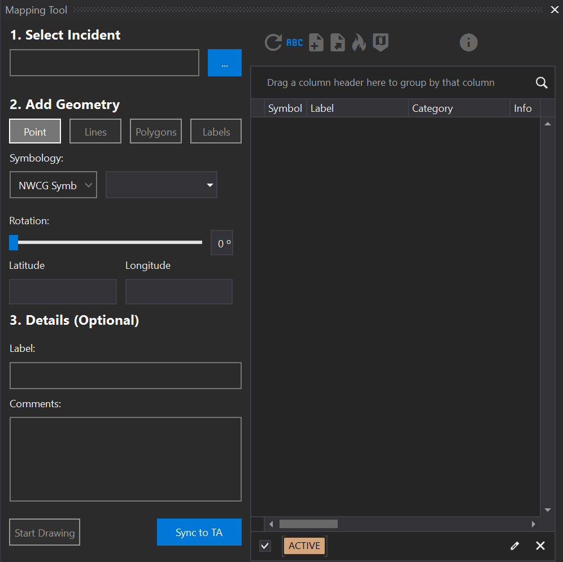Click the blue incident browse button
Viewport: 563px width, 562px height.
[224, 63]
